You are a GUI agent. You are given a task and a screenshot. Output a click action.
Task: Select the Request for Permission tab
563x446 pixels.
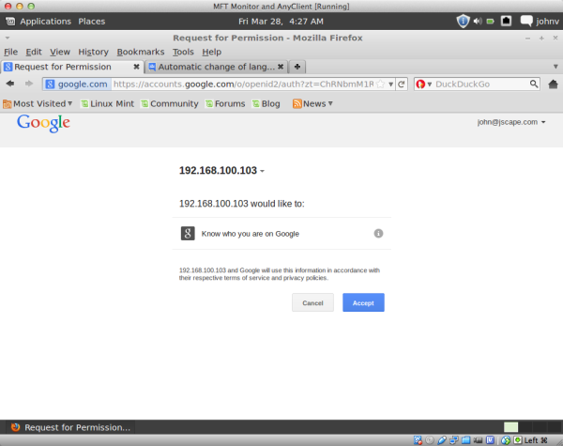[x=72, y=67]
